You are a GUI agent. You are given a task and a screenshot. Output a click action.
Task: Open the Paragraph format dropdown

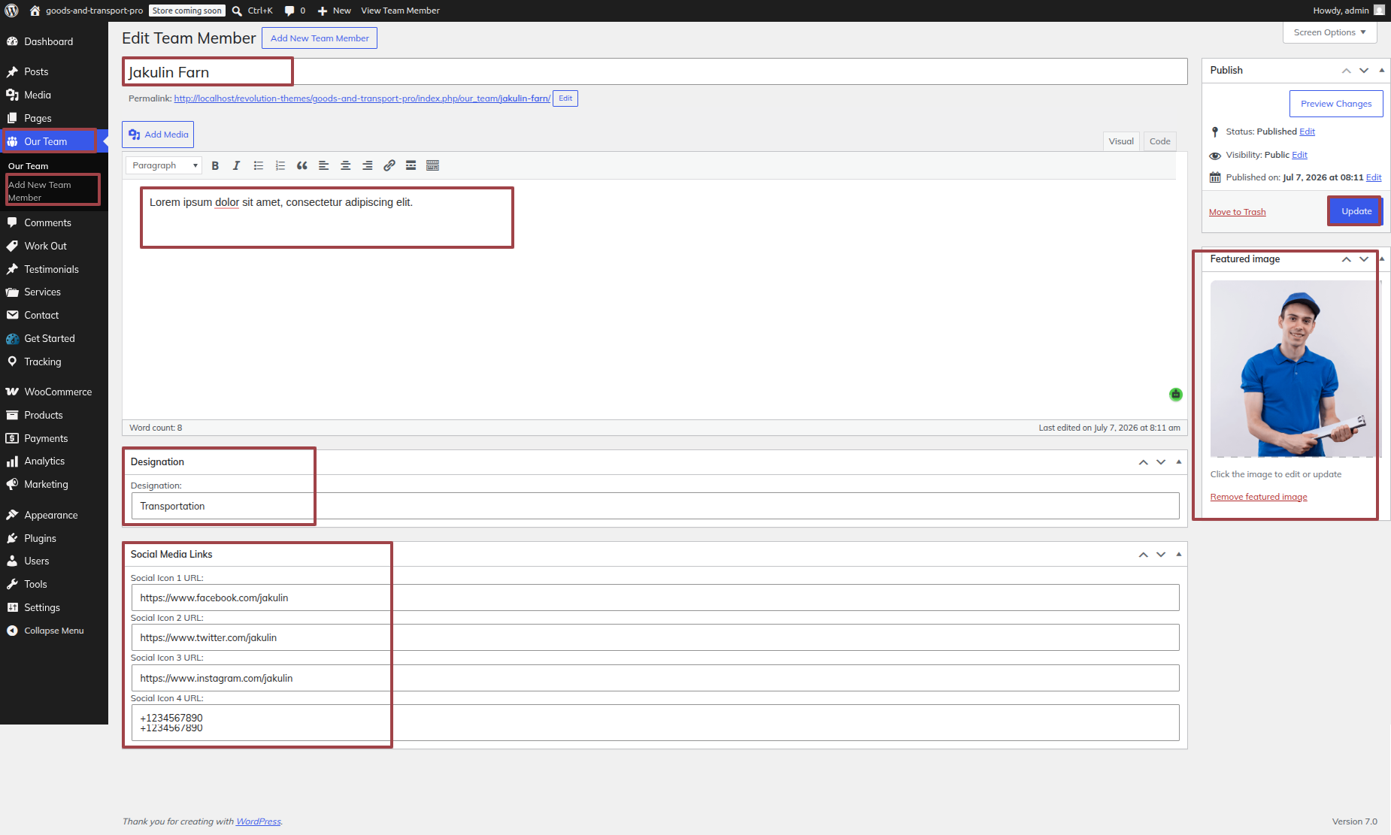coord(165,165)
